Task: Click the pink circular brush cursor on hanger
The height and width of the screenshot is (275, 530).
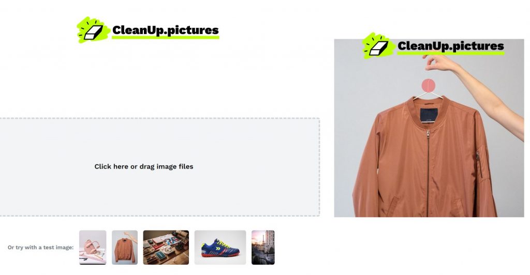Action: [428, 85]
